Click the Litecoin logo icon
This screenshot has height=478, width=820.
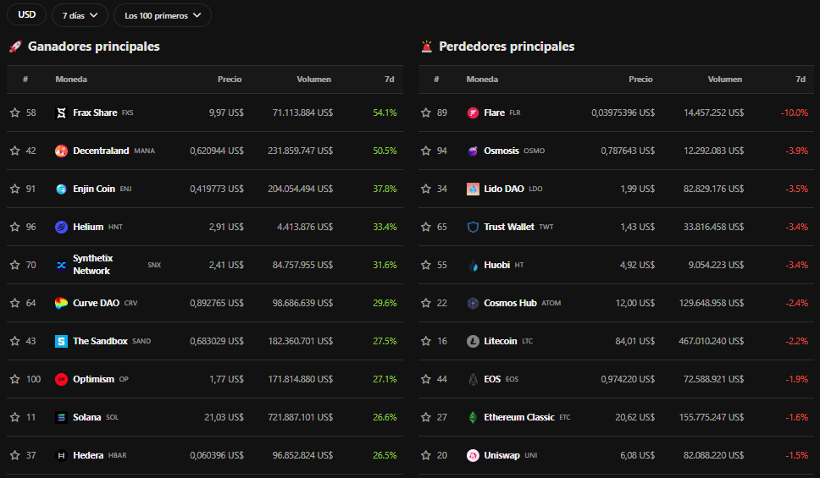pos(473,342)
